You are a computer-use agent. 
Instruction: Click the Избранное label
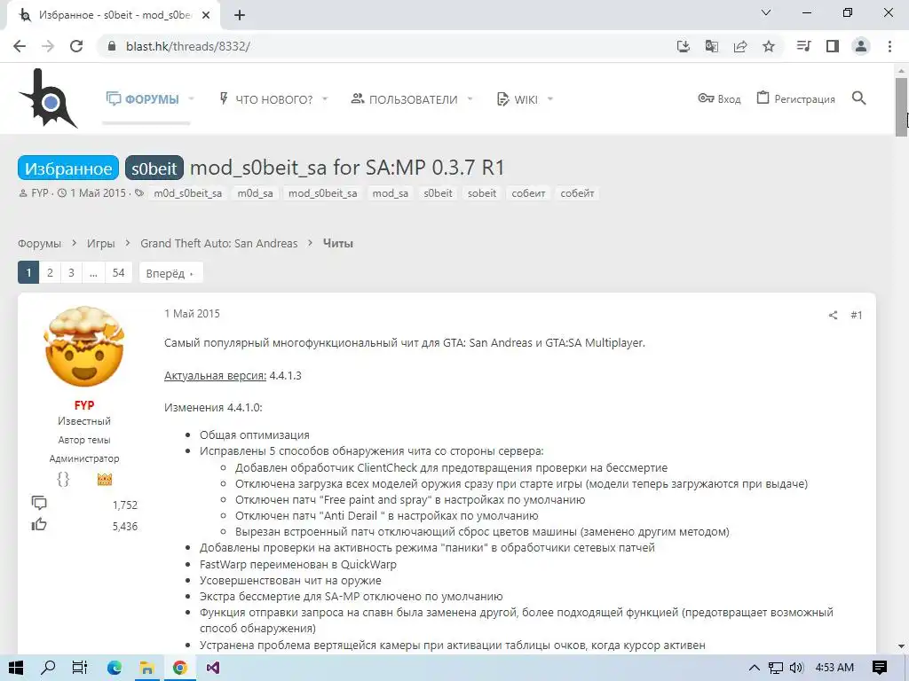pos(67,168)
